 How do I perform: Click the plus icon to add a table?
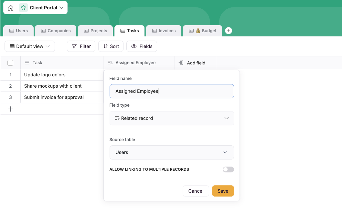[228, 31]
